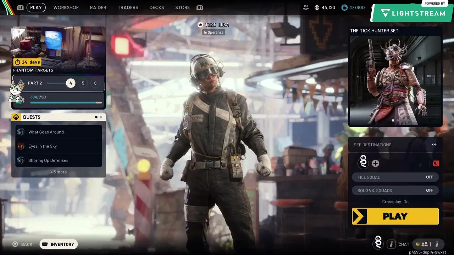Click the L1 bumper icon
Screen dimensions: 454x255
(x=20, y=7)
